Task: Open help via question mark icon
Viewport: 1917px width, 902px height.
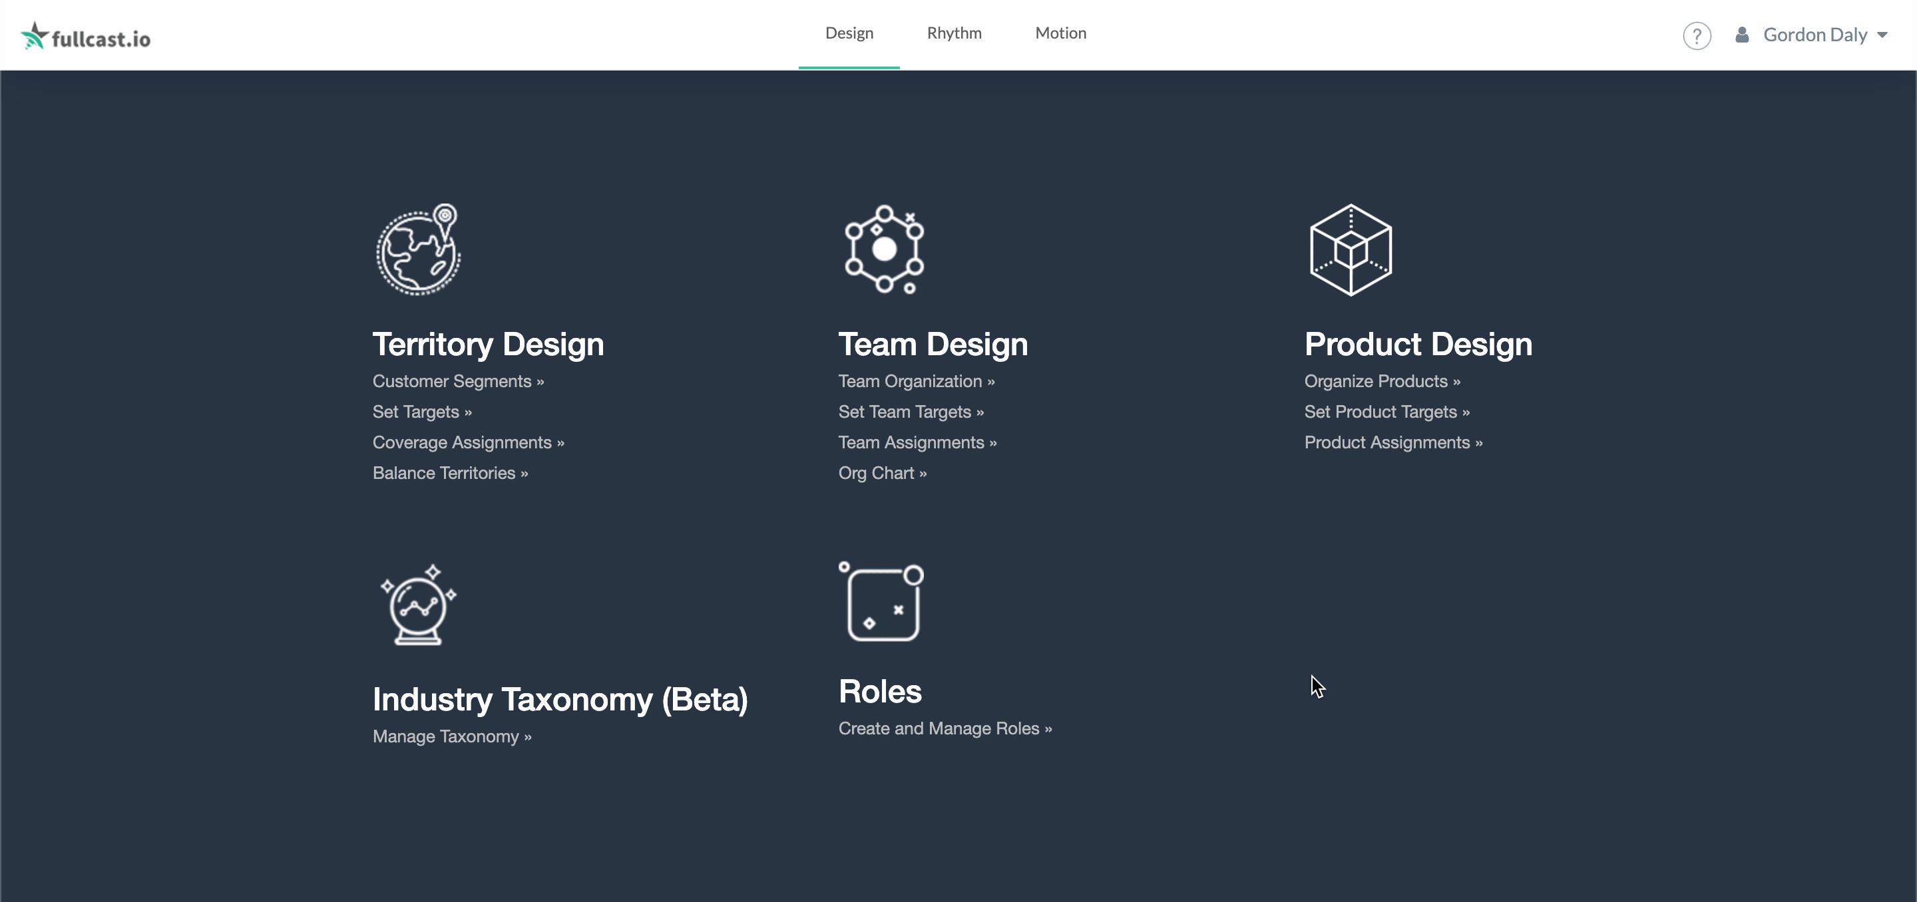Action: click(1697, 36)
